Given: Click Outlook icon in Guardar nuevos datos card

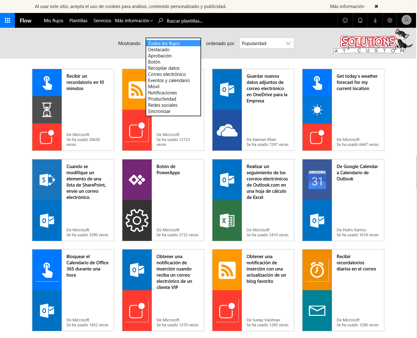Looking at the screenshot, I should 227,89.
